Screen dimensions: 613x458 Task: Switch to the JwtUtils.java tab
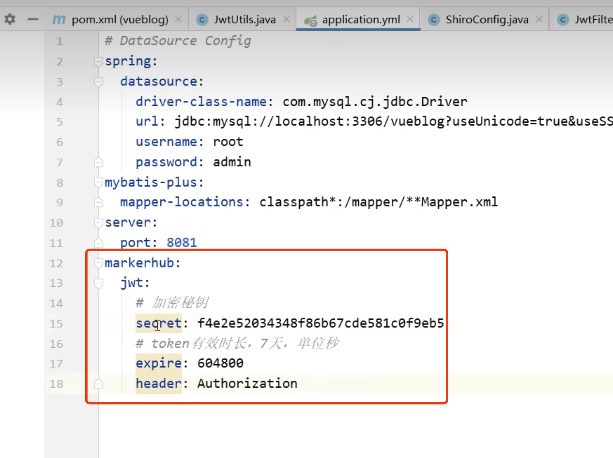click(x=245, y=20)
